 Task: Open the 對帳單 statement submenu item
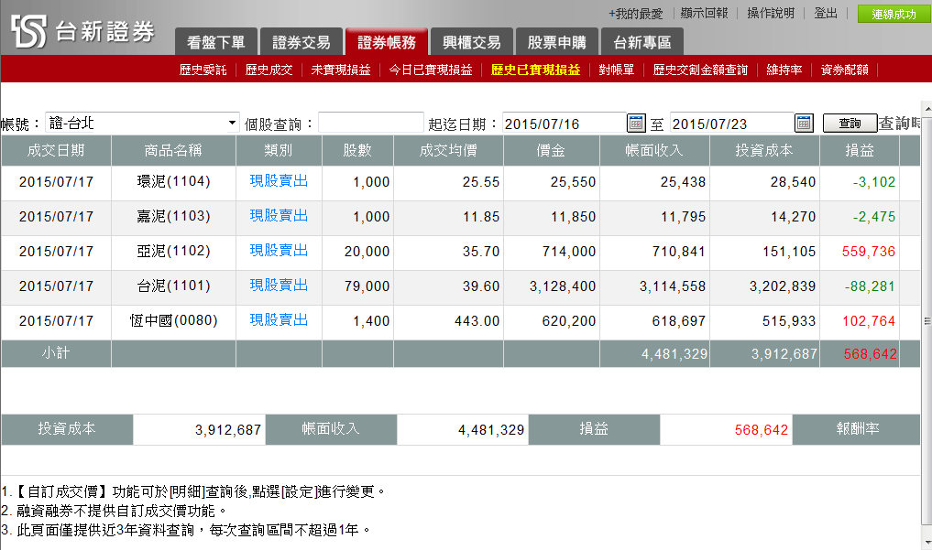tap(617, 70)
